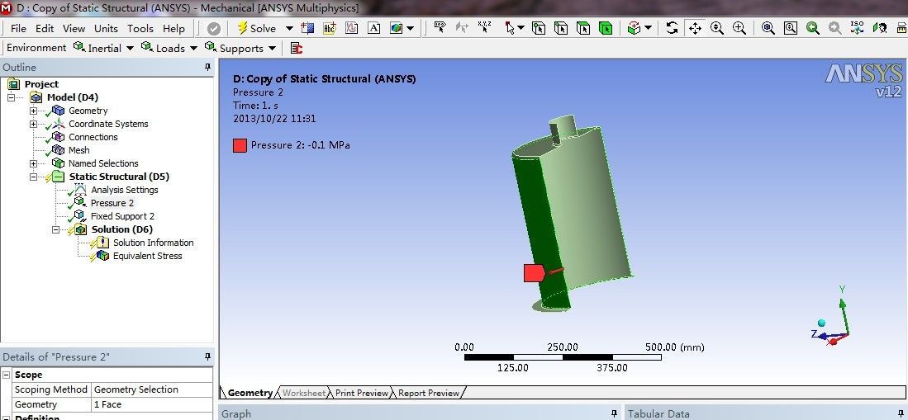
Task: Enable the Edge selection filter
Action: click(560, 28)
